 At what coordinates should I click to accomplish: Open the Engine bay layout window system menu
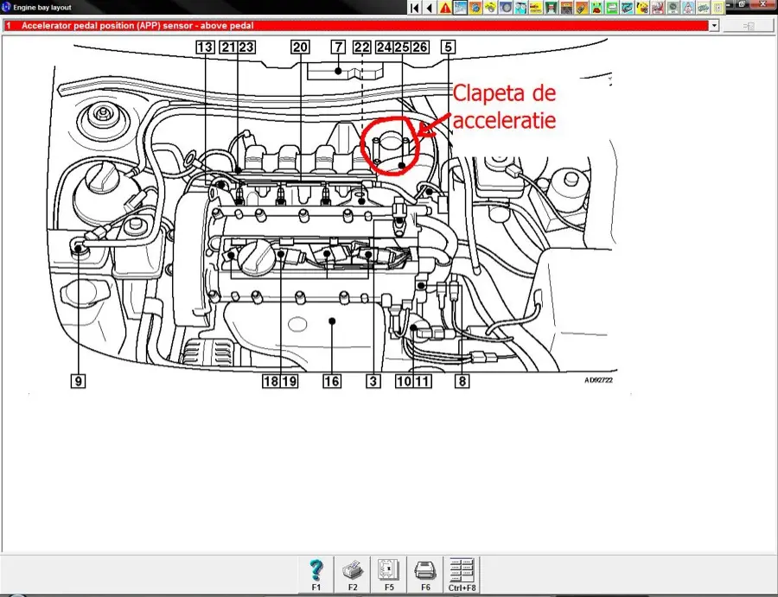7,7
